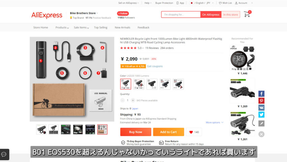The height and width of the screenshot is (162, 287).
Task: Expand More options for shipping
Action: pyautogui.click(x=215, y=123)
